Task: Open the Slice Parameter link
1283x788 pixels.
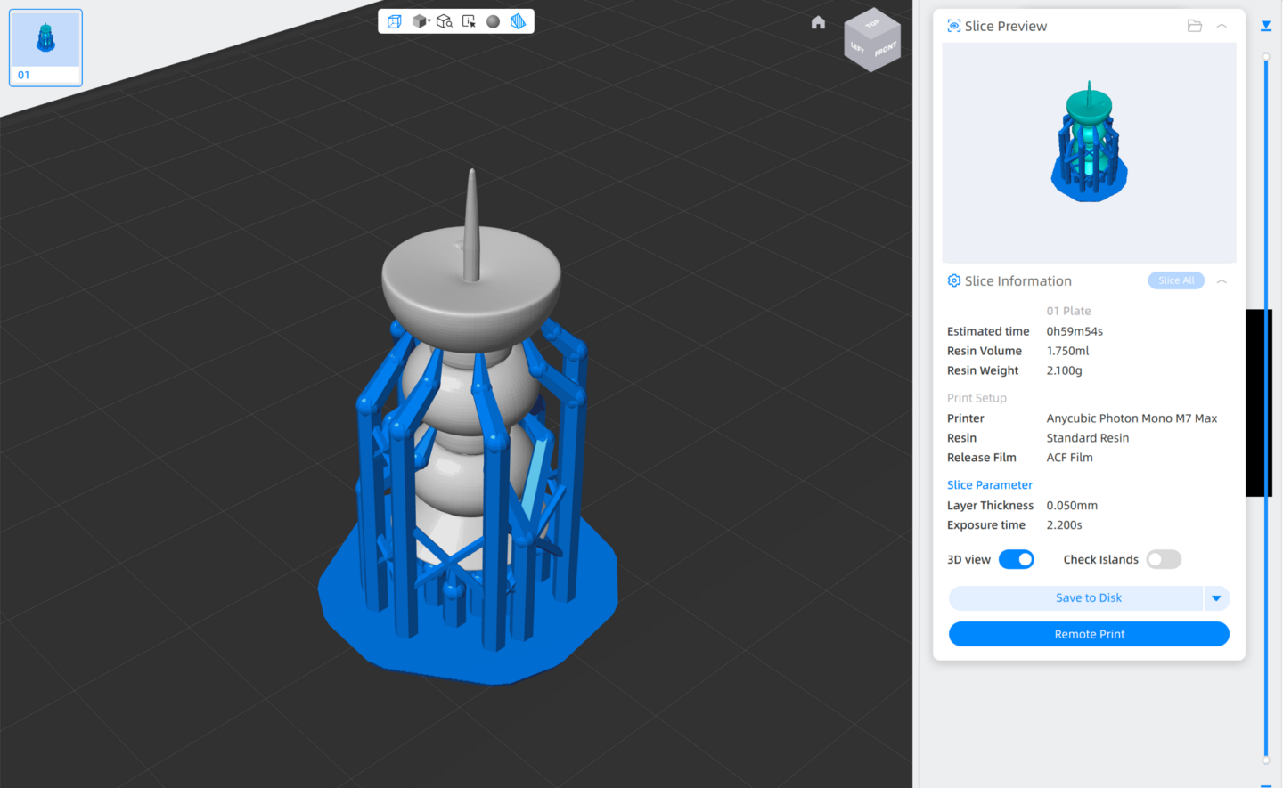Action: point(989,485)
